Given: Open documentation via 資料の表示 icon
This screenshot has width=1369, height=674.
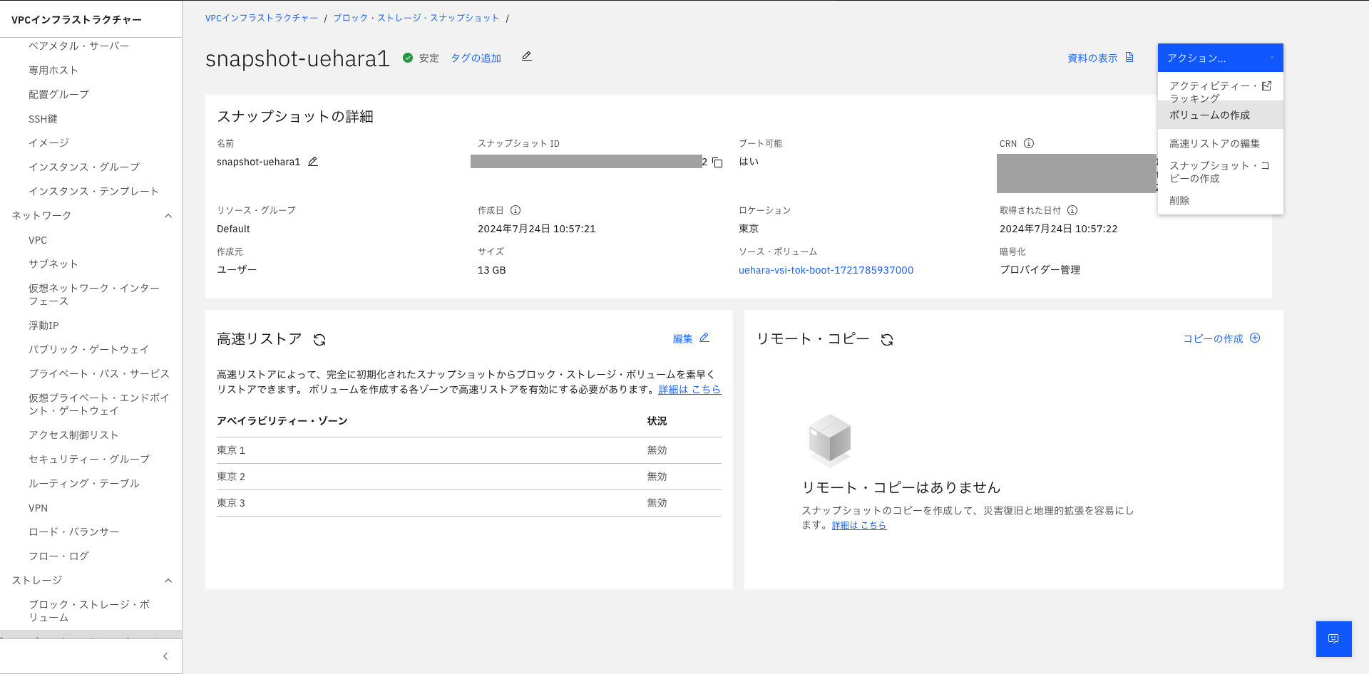Looking at the screenshot, I should pos(1129,58).
